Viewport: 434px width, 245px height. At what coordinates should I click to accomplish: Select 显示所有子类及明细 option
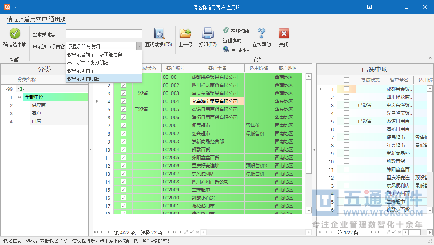coord(104,63)
